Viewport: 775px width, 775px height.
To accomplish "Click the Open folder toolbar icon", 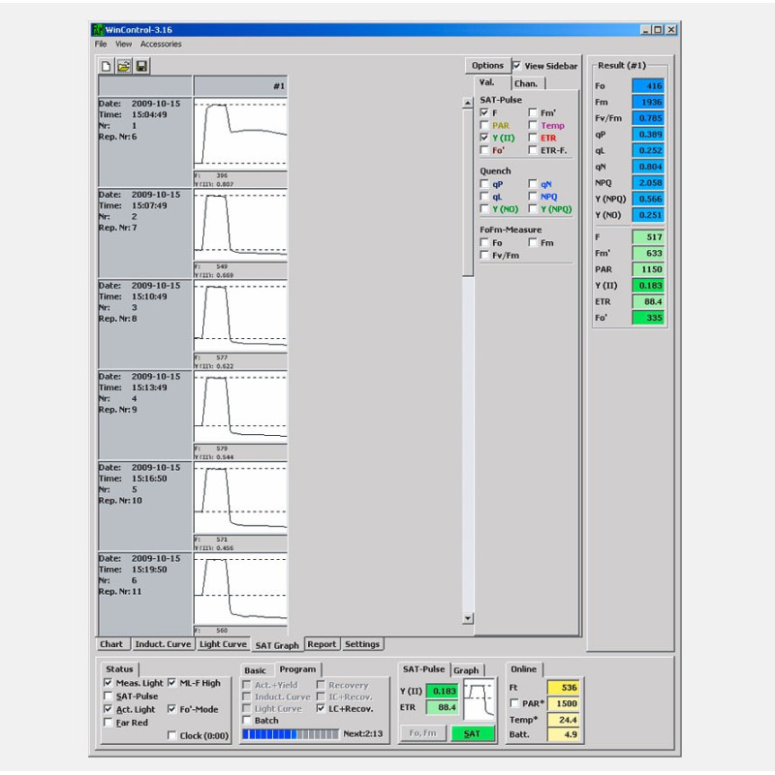I will pos(124,66).
